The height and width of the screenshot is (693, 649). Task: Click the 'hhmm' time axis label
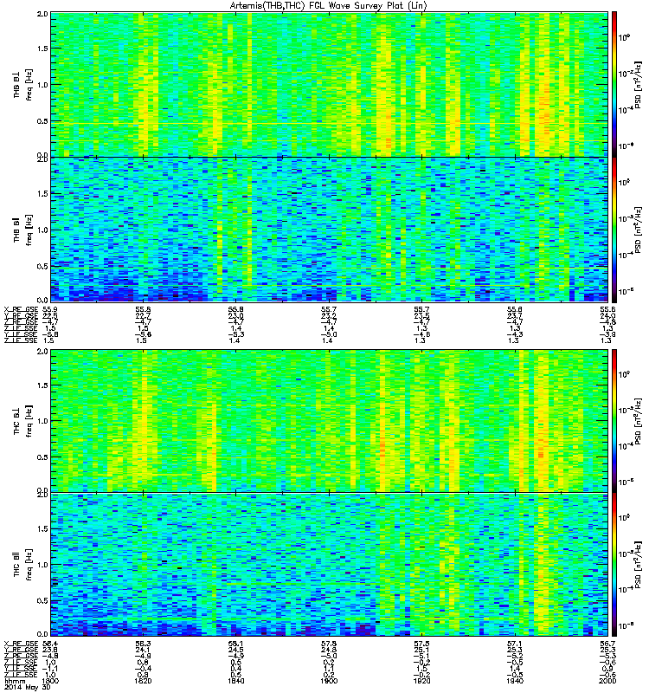pos(14,681)
